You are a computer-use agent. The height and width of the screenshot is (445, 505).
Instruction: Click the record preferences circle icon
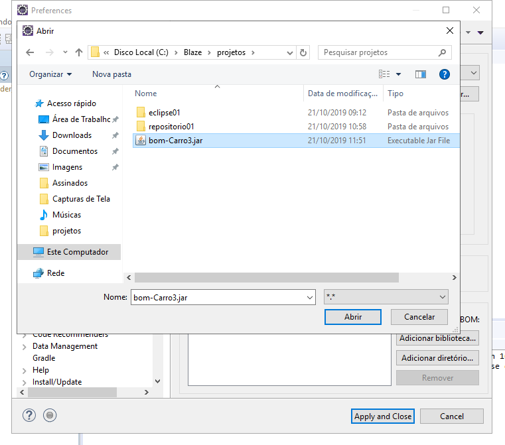[50, 415]
